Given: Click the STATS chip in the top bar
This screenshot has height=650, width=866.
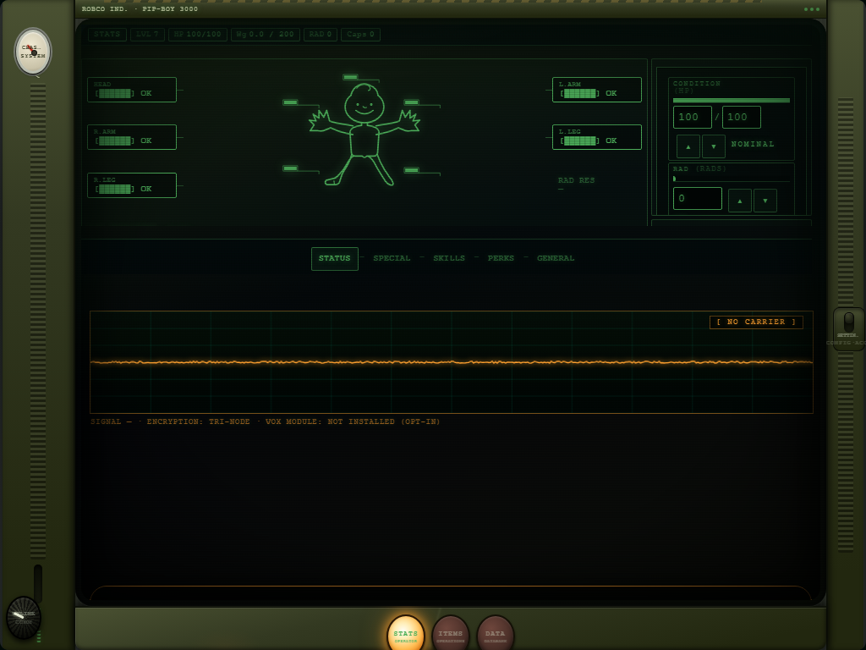Looking at the screenshot, I should click(107, 34).
